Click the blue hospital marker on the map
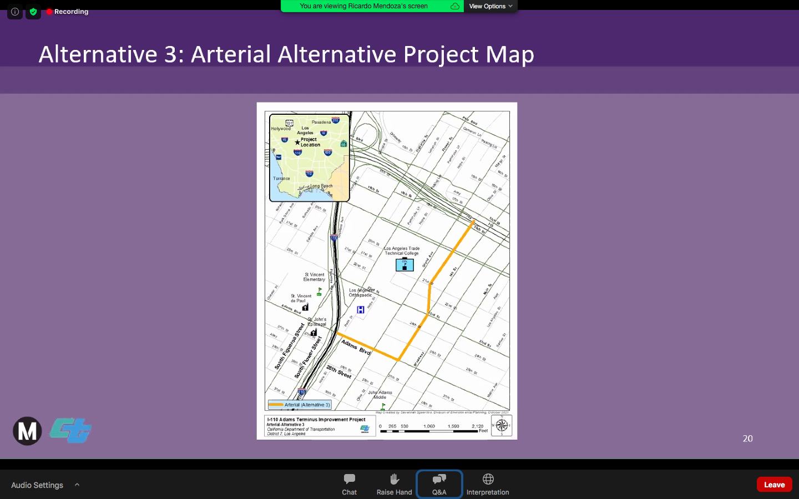The height and width of the screenshot is (499, 799). [361, 309]
